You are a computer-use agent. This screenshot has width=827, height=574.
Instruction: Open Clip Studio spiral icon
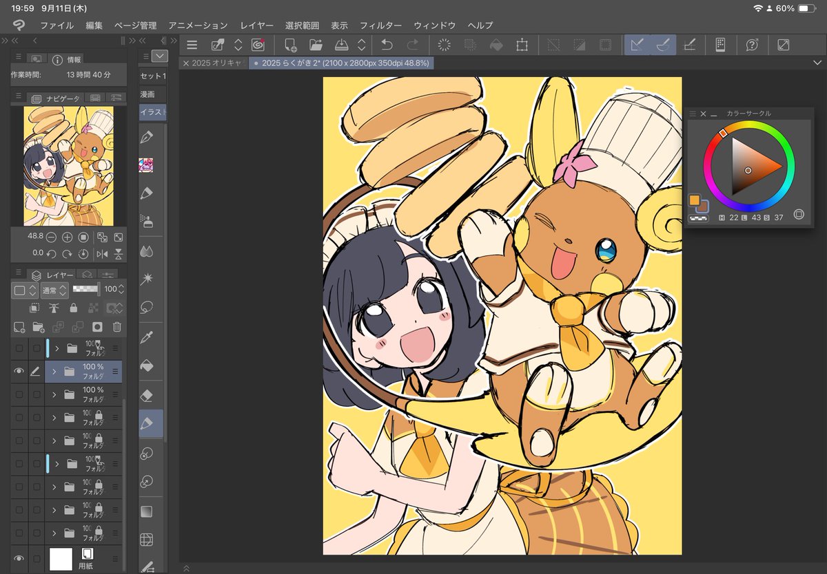coord(258,45)
